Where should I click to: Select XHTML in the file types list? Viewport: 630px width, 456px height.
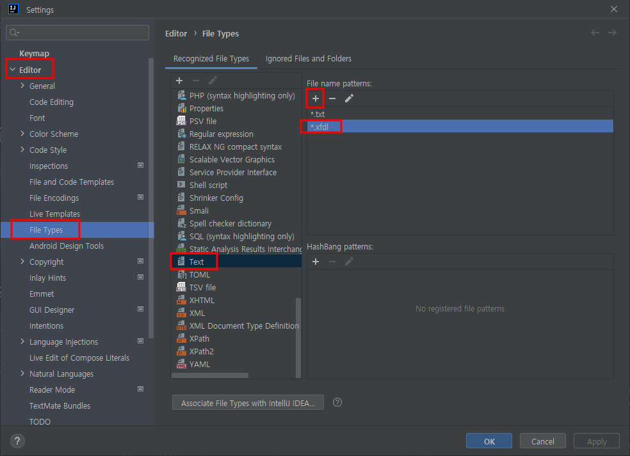[202, 300]
